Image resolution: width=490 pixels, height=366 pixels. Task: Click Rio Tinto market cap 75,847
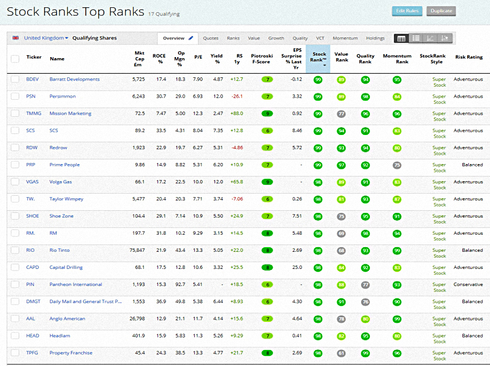click(x=137, y=250)
